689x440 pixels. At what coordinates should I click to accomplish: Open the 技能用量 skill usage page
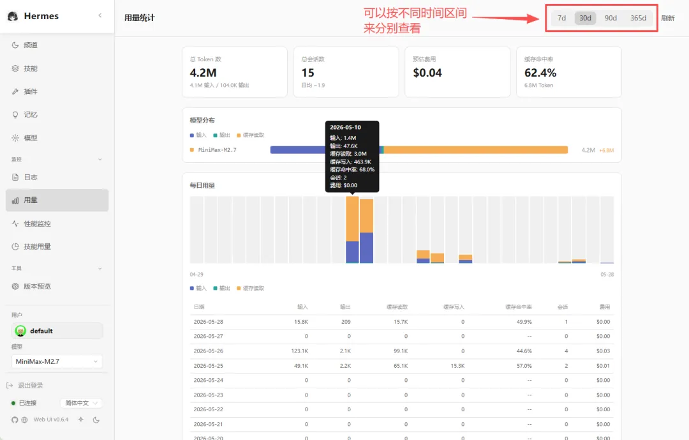pos(57,247)
